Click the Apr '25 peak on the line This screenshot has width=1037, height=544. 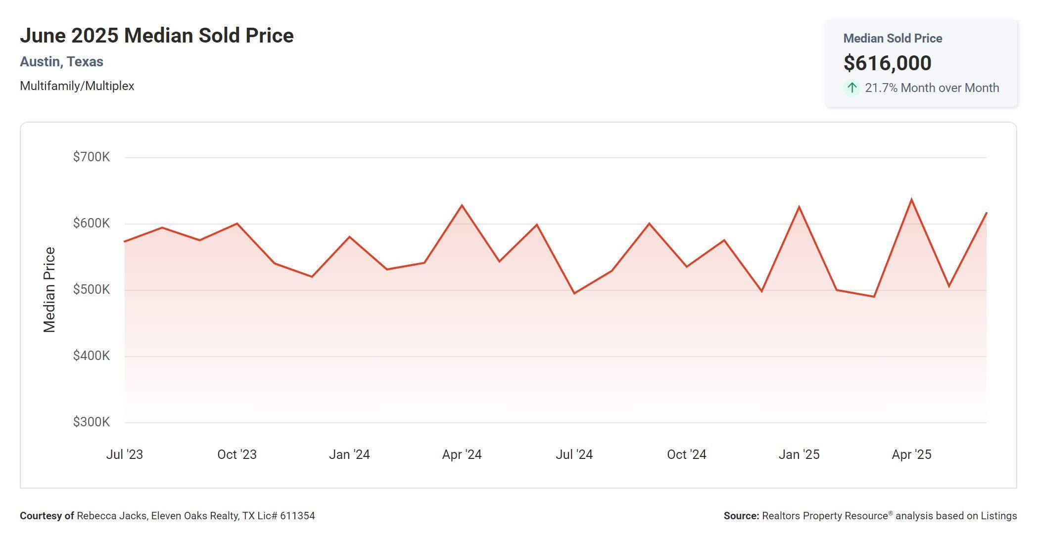[911, 200]
